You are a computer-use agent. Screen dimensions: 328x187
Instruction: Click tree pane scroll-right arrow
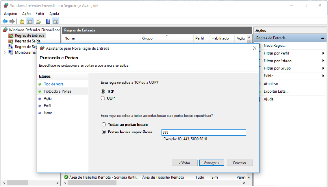tap(58, 183)
